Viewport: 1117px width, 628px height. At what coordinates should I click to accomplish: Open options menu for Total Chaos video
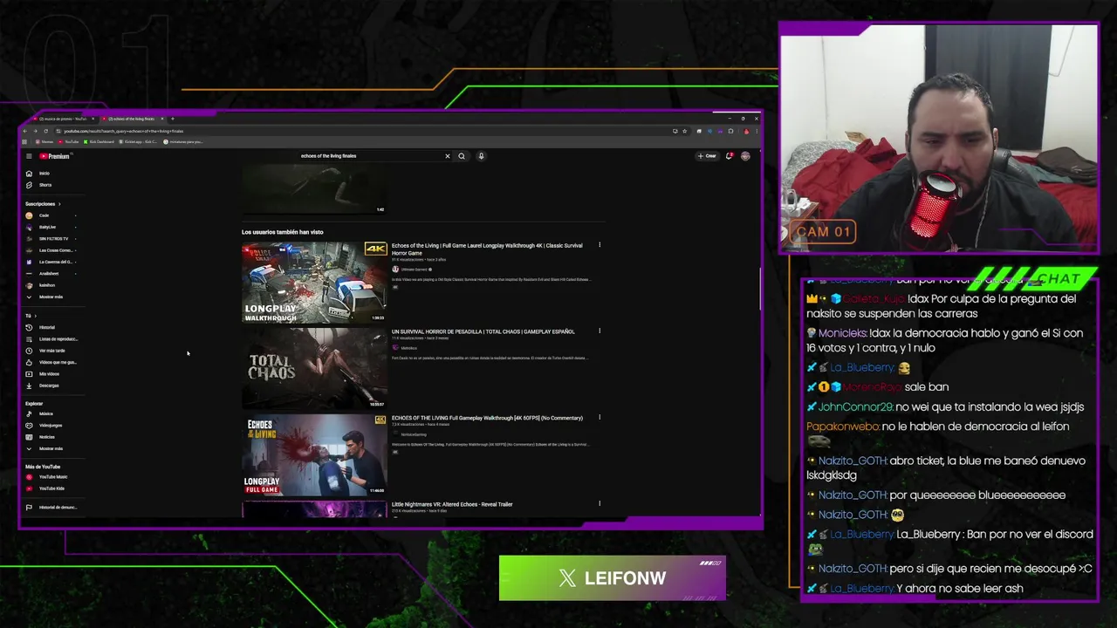click(x=600, y=331)
